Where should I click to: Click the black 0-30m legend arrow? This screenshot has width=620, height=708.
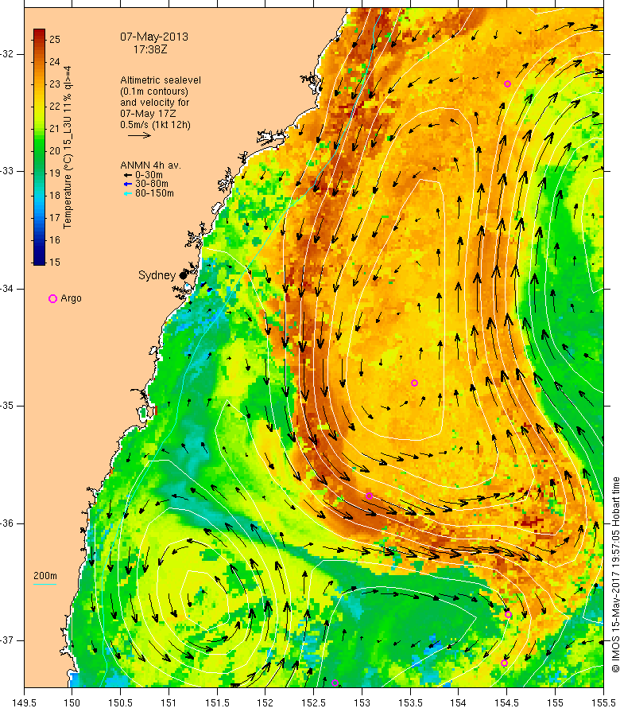coord(127,175)
